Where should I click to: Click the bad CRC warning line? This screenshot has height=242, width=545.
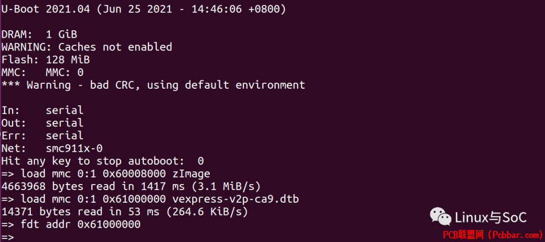click(x=153, y=85)
